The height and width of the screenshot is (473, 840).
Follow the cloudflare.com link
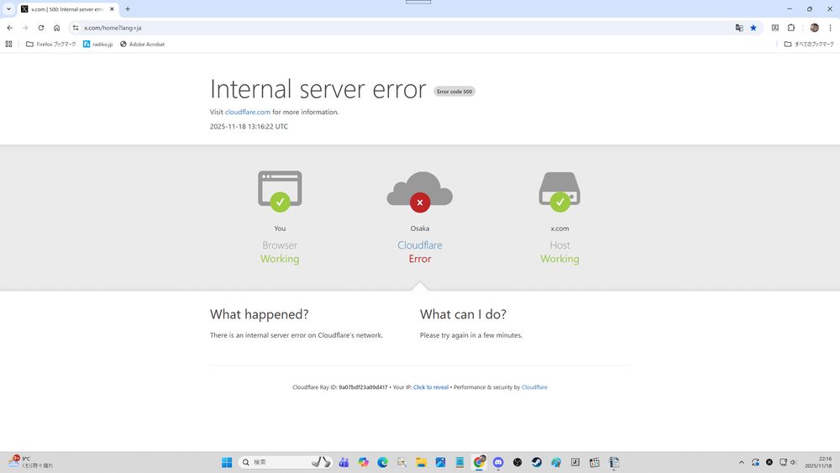[248, 112]
